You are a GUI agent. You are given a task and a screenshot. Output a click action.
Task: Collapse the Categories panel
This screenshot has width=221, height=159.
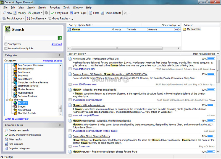(x=60, y=55)
